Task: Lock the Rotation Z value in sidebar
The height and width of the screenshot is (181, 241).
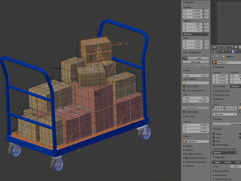Action: 206,31
